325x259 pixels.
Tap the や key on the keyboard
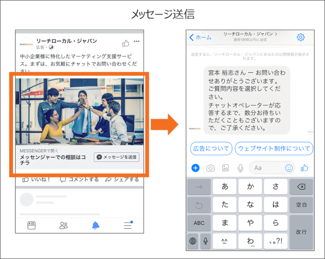[250, 223]
